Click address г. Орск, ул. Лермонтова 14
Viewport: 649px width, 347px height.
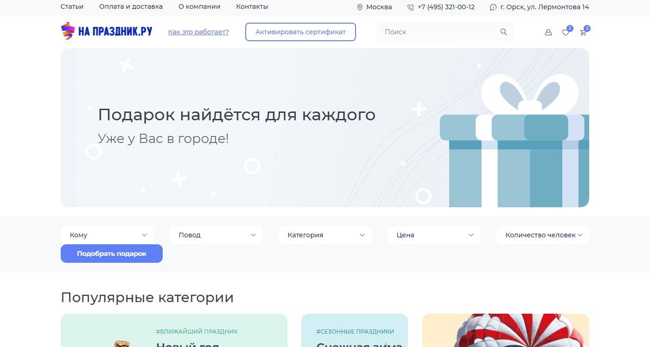pyautogui.click(x=545, y=7)
